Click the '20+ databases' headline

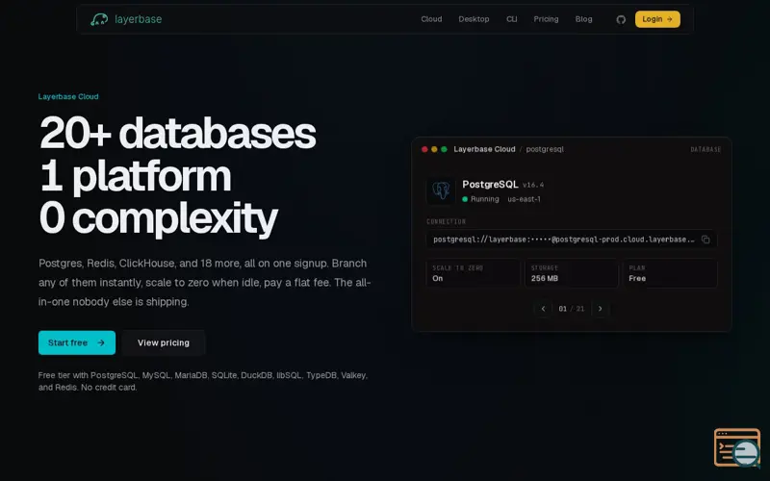178,133
